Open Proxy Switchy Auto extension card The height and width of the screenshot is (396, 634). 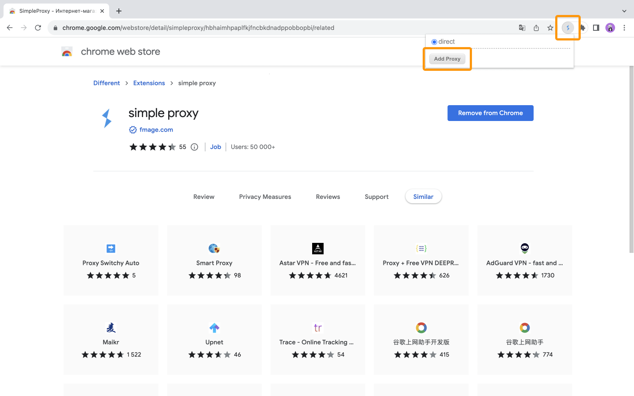click(111, 260)
